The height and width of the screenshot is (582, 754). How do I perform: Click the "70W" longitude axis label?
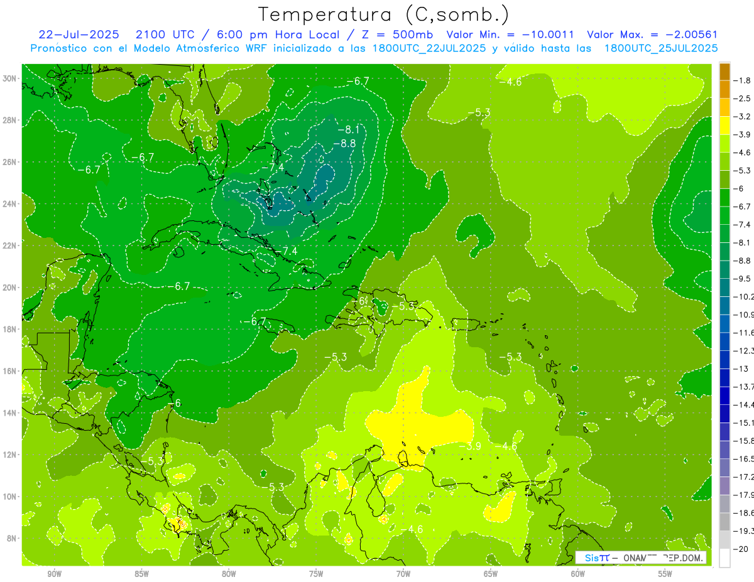click(403, 574)
